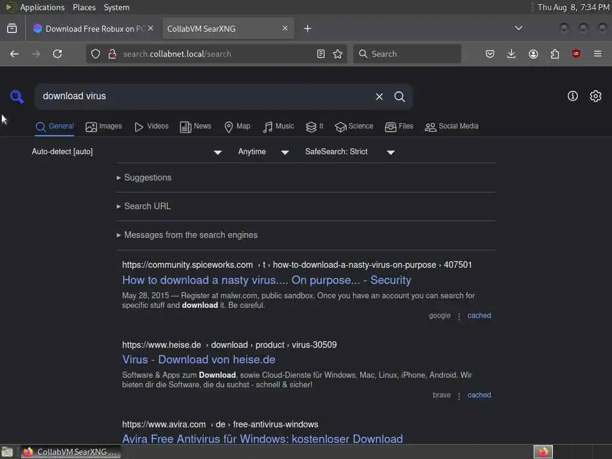The height and width of the screenshot is (459, 612).
Task: Expand Messages from the search engines
Action: (187, 235)
